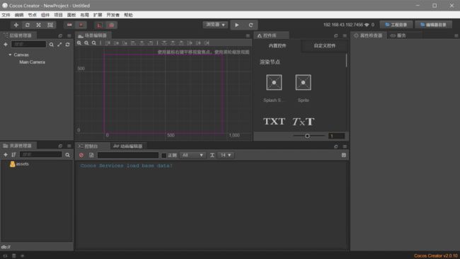The width and height of the screenshot is (460, 259).
Task: Add asset with assets plus icon
Action: 6,154
